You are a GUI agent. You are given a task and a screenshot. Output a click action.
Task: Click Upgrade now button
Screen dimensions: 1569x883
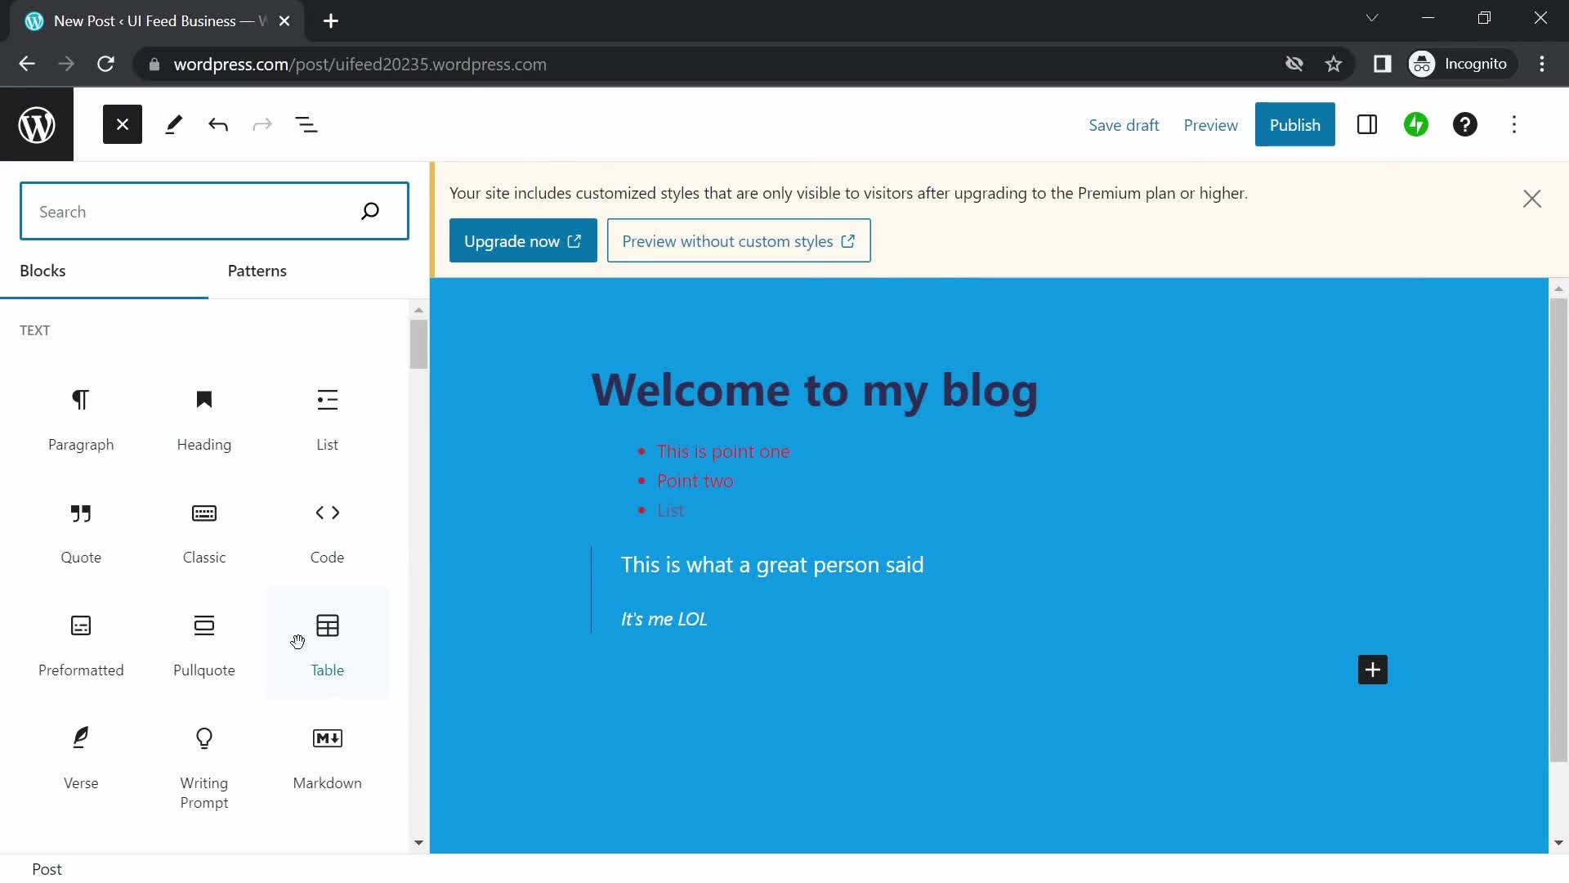point(521,240)
